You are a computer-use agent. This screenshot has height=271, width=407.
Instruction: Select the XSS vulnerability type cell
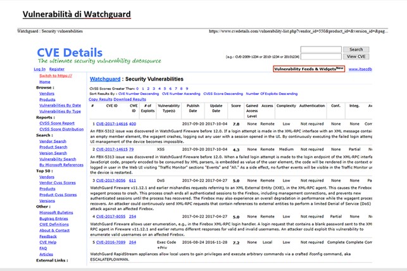click(x=161, y=149)
